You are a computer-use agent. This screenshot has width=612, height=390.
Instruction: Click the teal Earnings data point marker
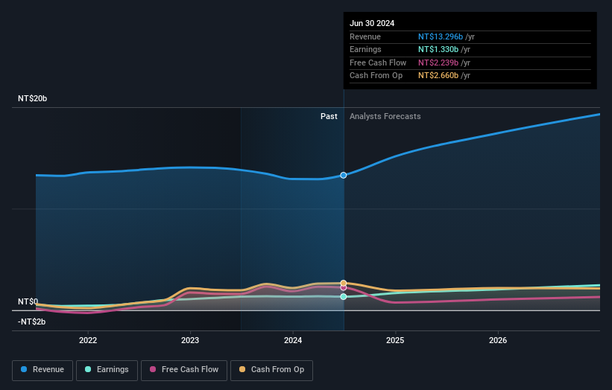(x=344, y=297)
